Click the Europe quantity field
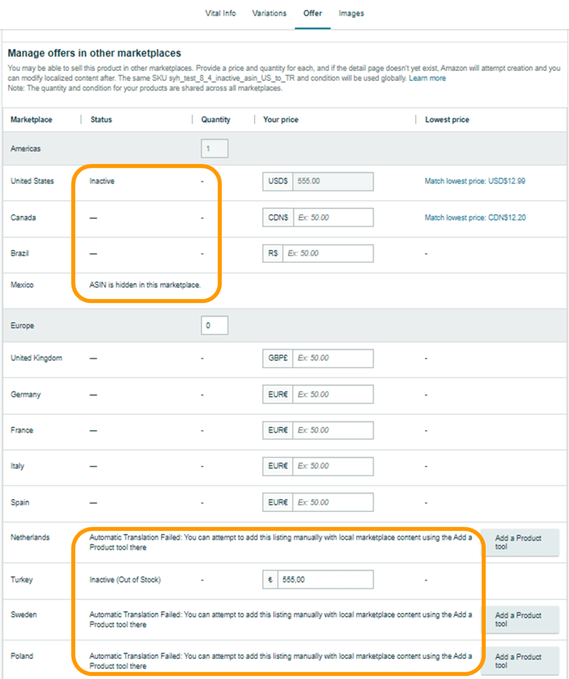 (214, 325)
